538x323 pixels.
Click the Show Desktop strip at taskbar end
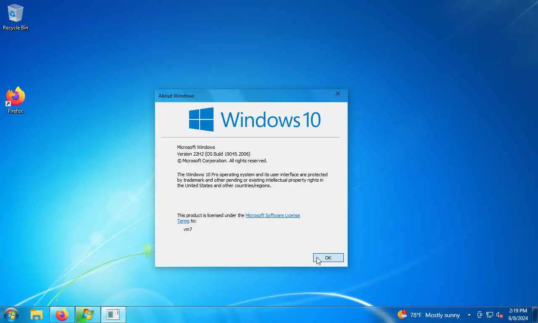pyautogui.click(x=535, y=315)
